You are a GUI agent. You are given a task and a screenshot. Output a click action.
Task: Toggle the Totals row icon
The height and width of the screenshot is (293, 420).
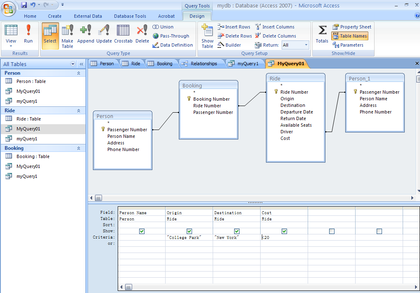322,34
